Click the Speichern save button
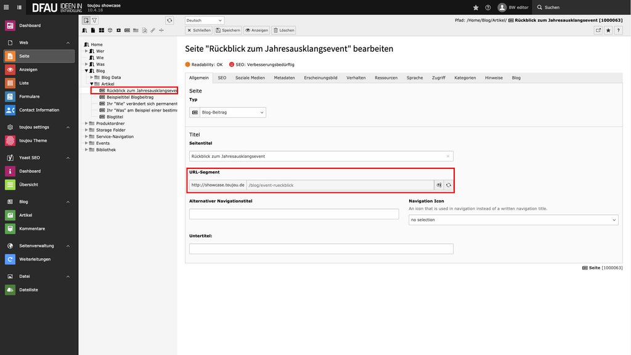 click(x=228, y=30)
